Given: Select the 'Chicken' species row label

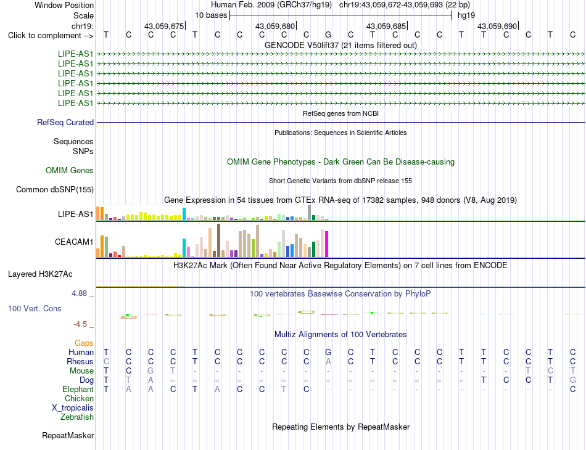Looking at the screenshot, I should pos(79,398).
